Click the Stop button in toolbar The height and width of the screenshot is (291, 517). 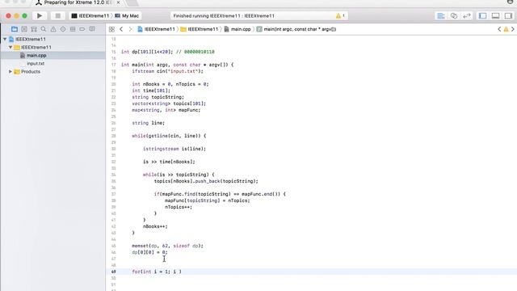(57, 15)
